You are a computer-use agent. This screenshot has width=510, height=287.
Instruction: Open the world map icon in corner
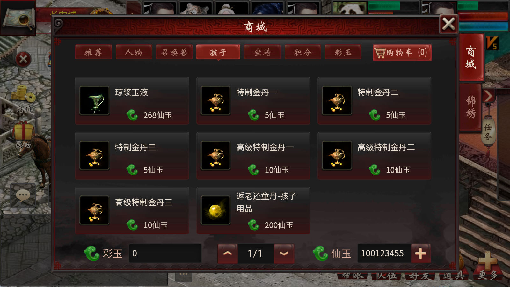coord(18,18)
